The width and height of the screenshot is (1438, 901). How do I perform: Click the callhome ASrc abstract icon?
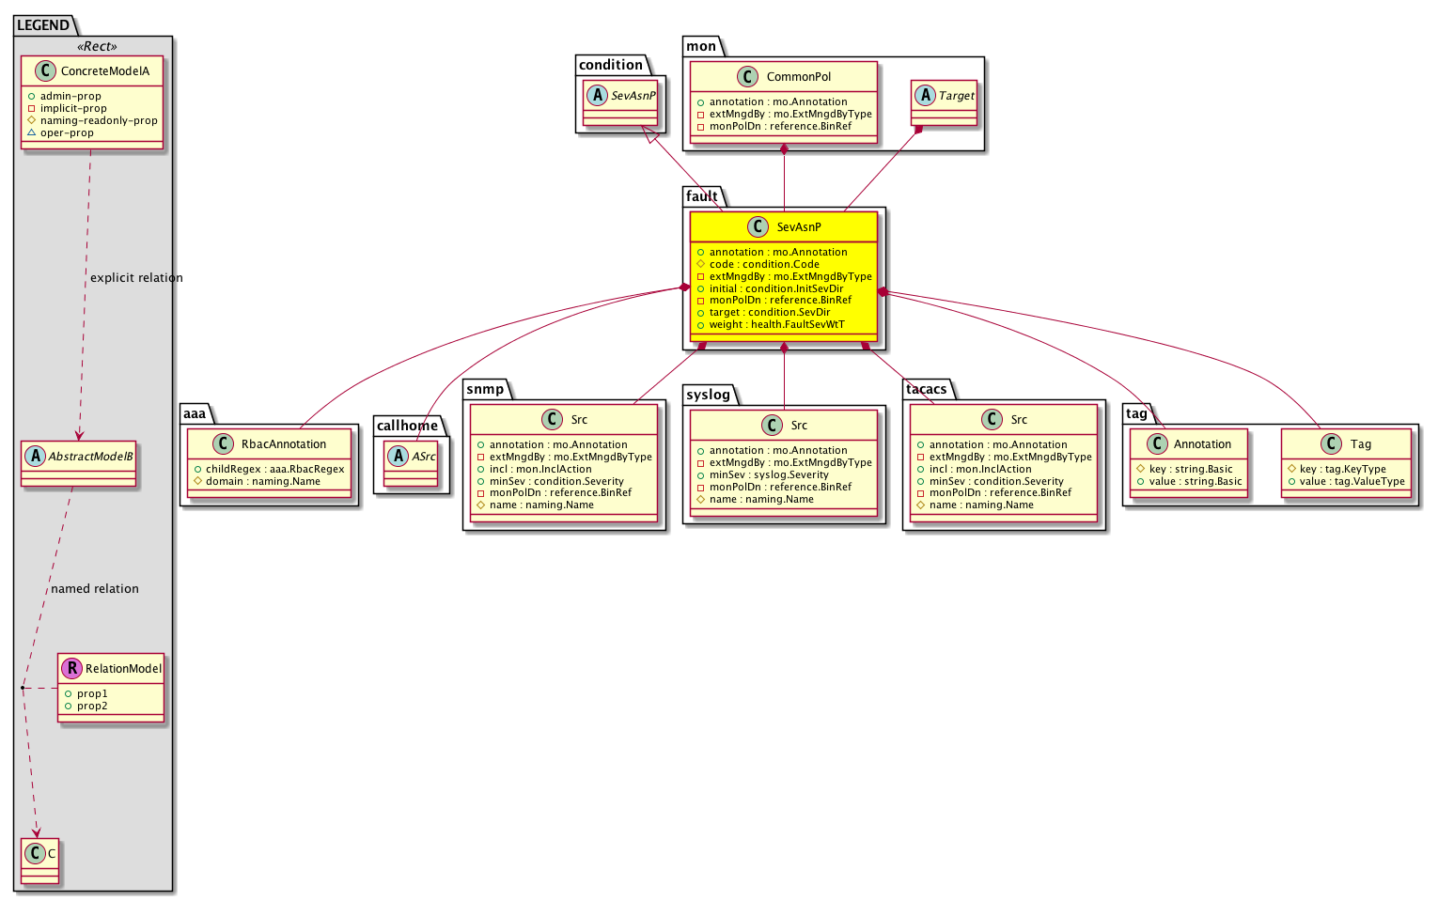coord(399,456)
